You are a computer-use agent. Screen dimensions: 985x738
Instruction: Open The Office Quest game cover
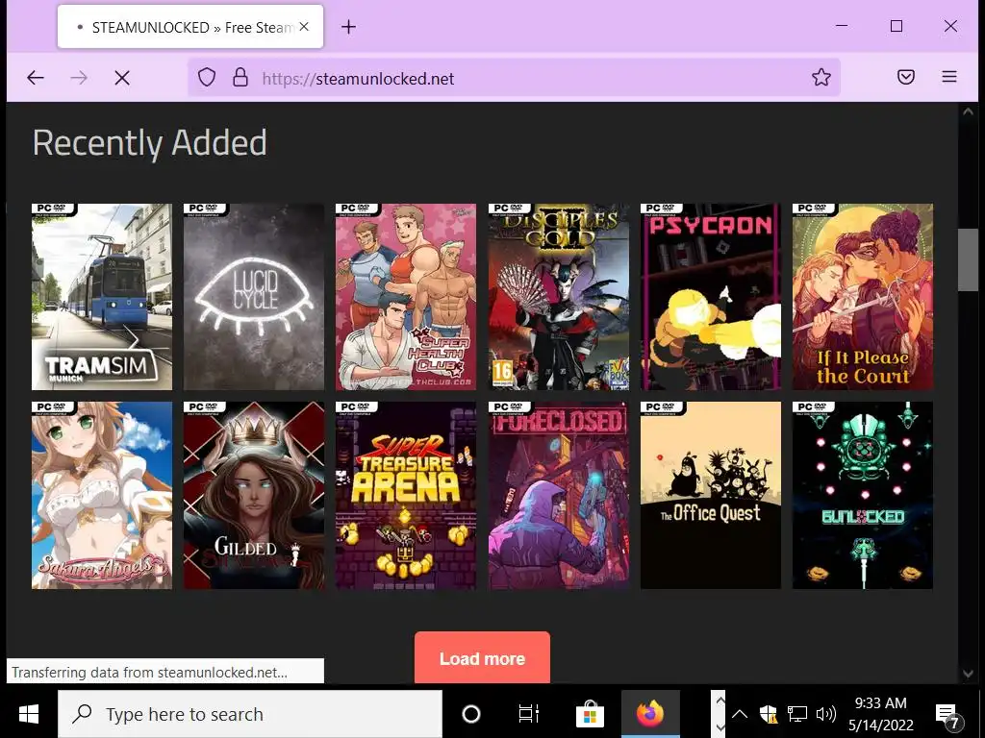[711, 495]
